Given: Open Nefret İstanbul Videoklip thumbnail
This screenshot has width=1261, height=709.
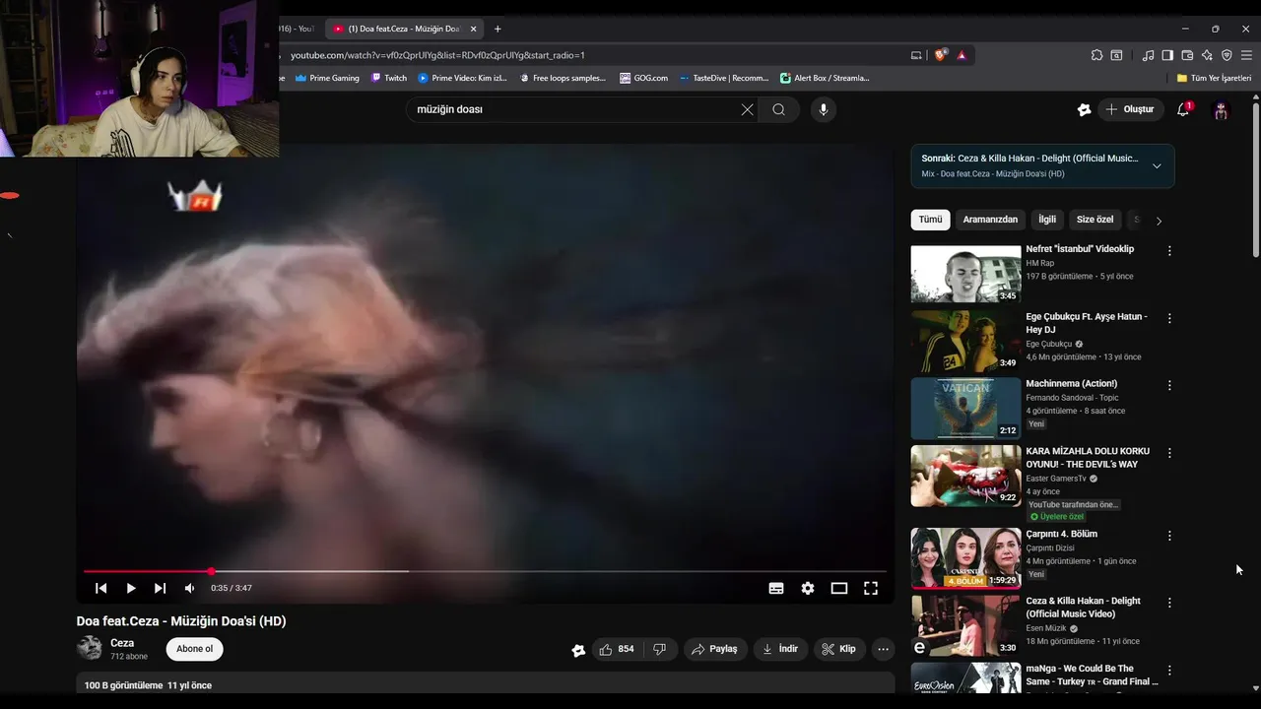Looking at the screenshot, I should [965, 274].
